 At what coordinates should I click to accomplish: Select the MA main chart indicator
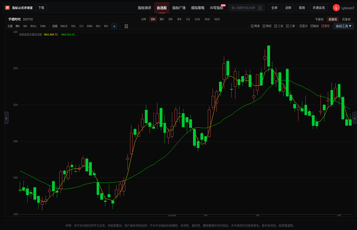pos(25,26)
